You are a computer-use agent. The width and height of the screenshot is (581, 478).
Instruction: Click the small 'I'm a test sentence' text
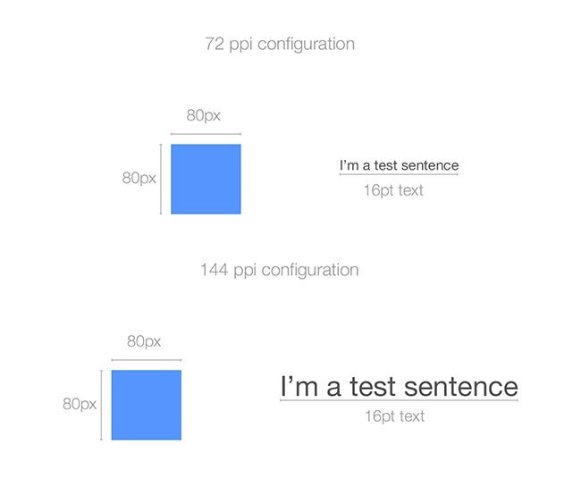click(x=399, y=165)
